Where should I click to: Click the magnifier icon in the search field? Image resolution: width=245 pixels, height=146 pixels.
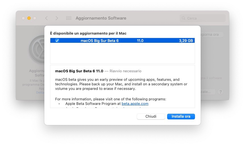[x=183, y=18]
